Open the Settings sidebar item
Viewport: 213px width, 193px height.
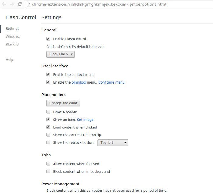12,29
